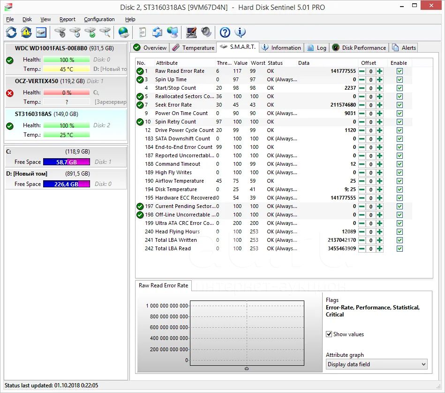Switch to the Log tab
Image resolution: width=445 pixels, height=393 pixels.
pos(317,48)
